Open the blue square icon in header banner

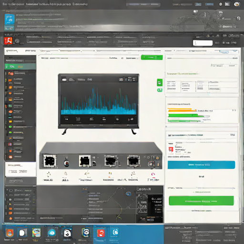click(10, 19)
